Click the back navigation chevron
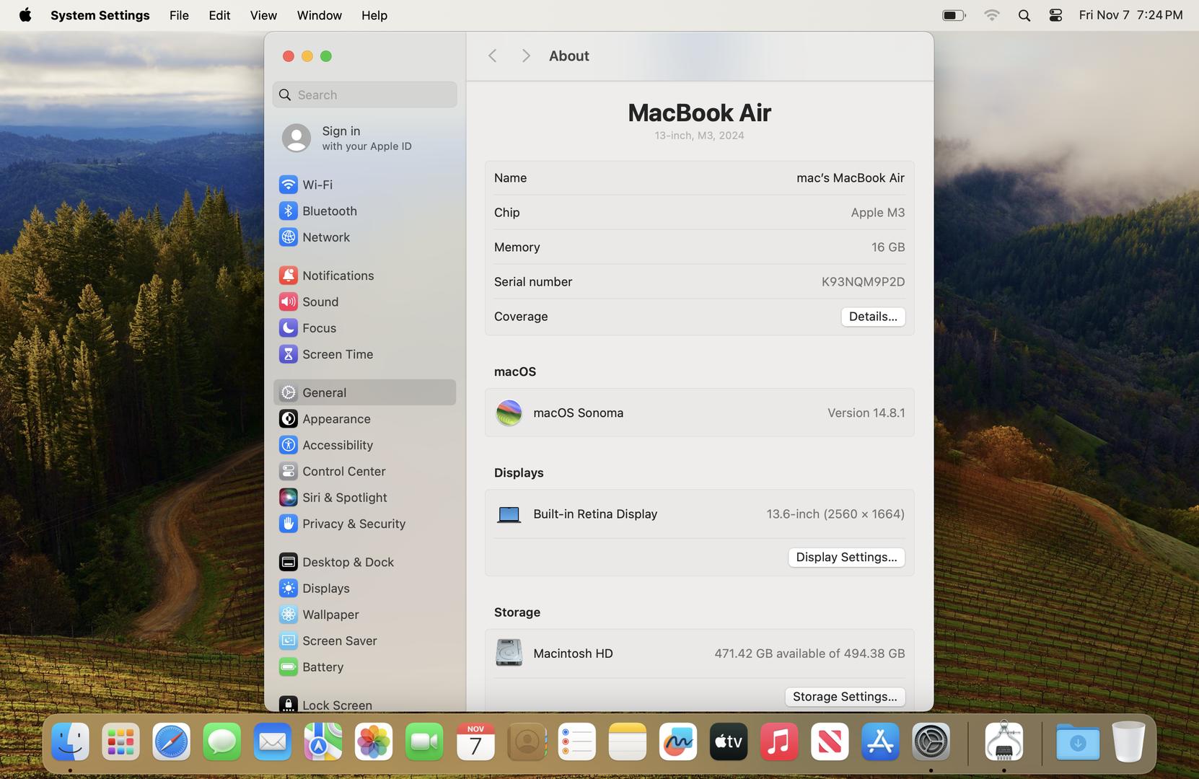The image size is (1199, 779). 492,56
